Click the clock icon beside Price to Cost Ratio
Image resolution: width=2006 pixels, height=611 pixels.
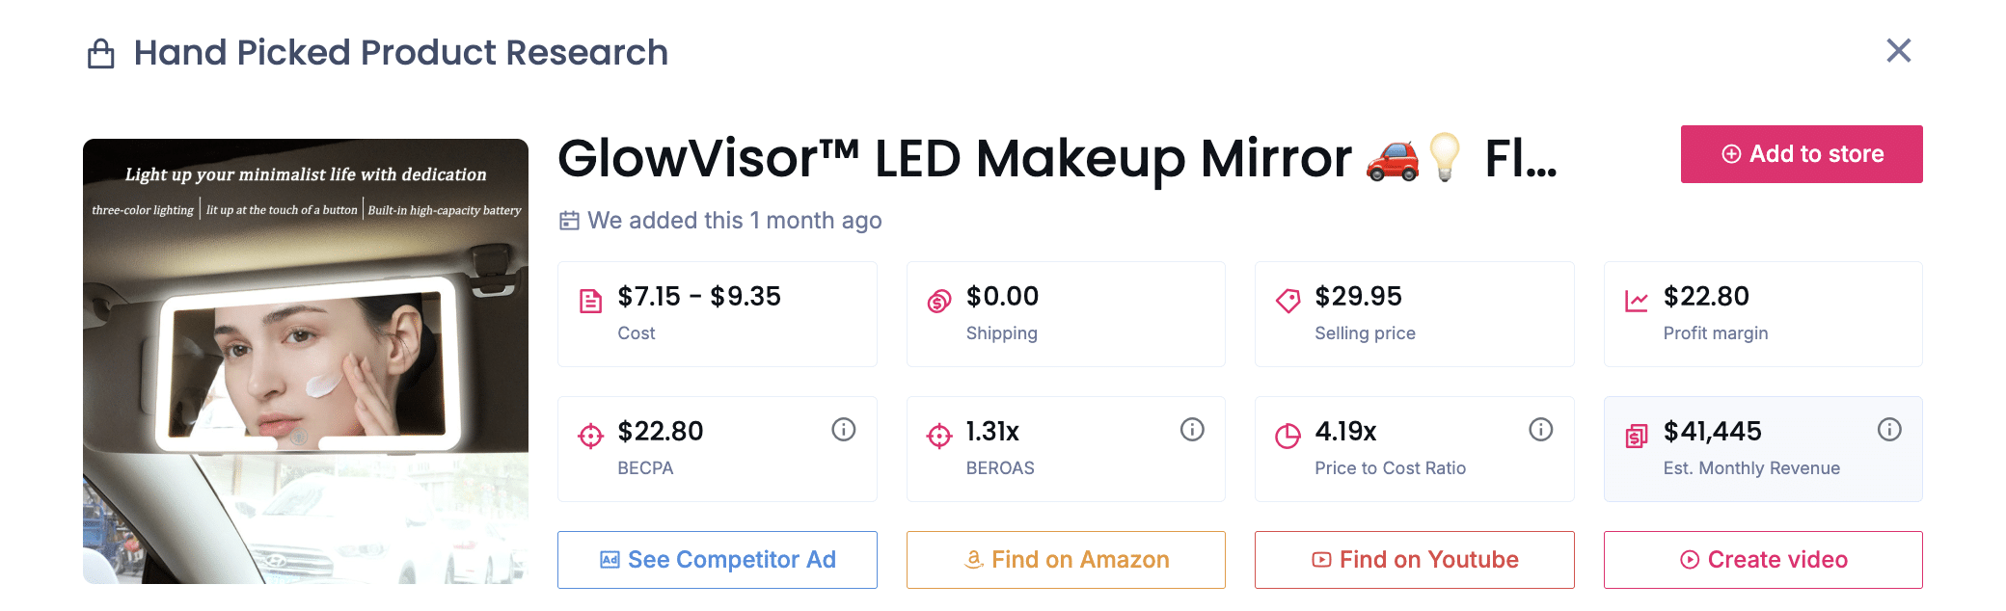[1289, 435]
